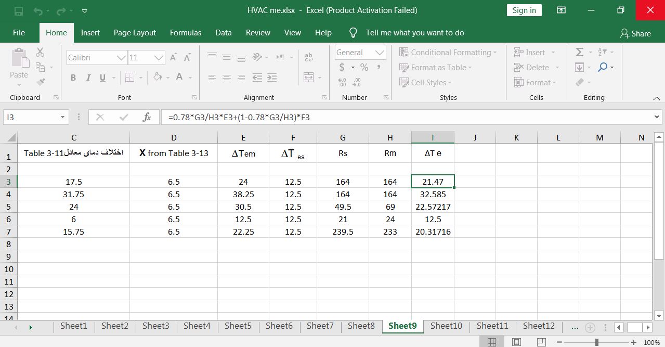The width and height of the screenshot is (665, 347).
Task: Click the Format Painter brush icon
Action: [41, 82]
